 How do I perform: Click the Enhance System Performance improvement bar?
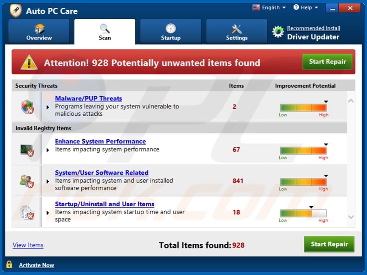pos(303,151)
